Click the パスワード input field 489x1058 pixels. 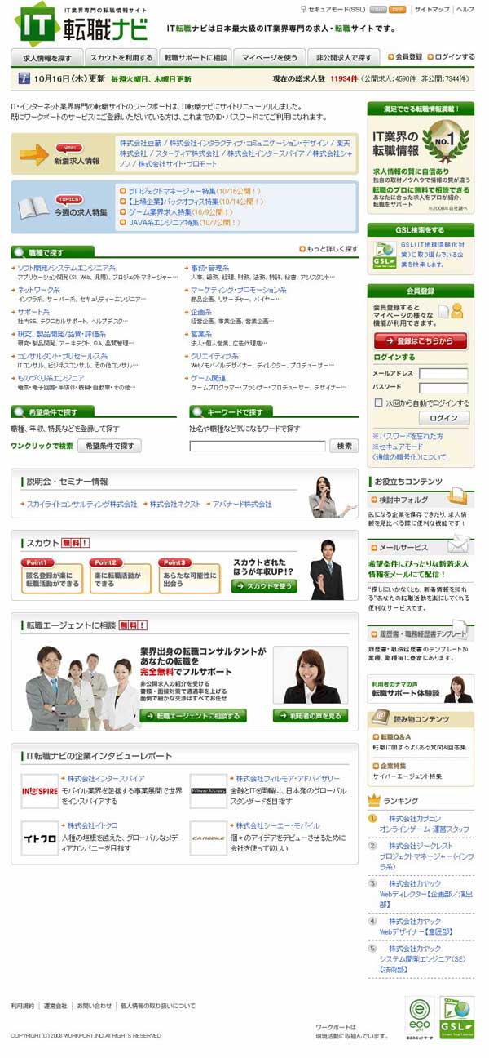[x=443, y=388]
